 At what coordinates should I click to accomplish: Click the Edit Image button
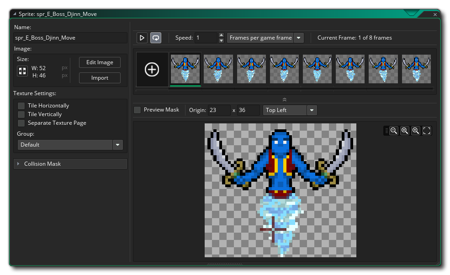pos(100,62)
